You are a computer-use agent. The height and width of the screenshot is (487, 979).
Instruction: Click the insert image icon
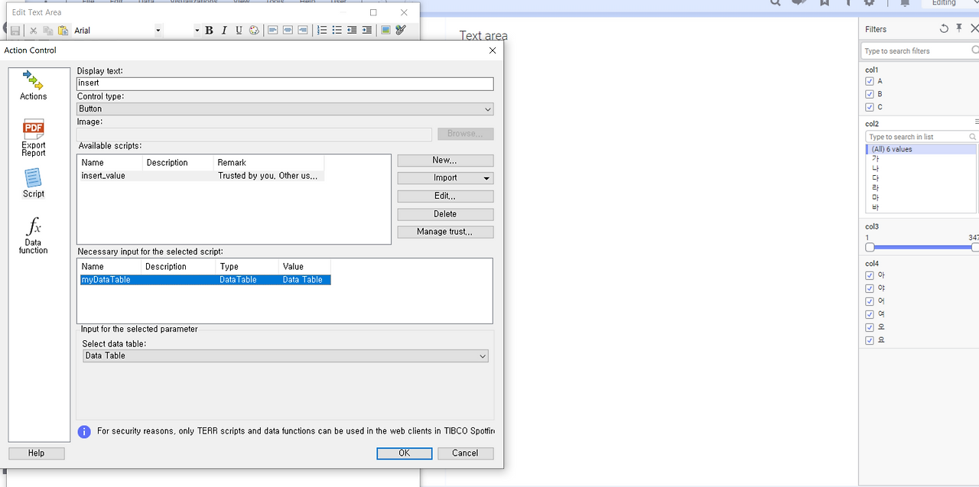[385, 30]
